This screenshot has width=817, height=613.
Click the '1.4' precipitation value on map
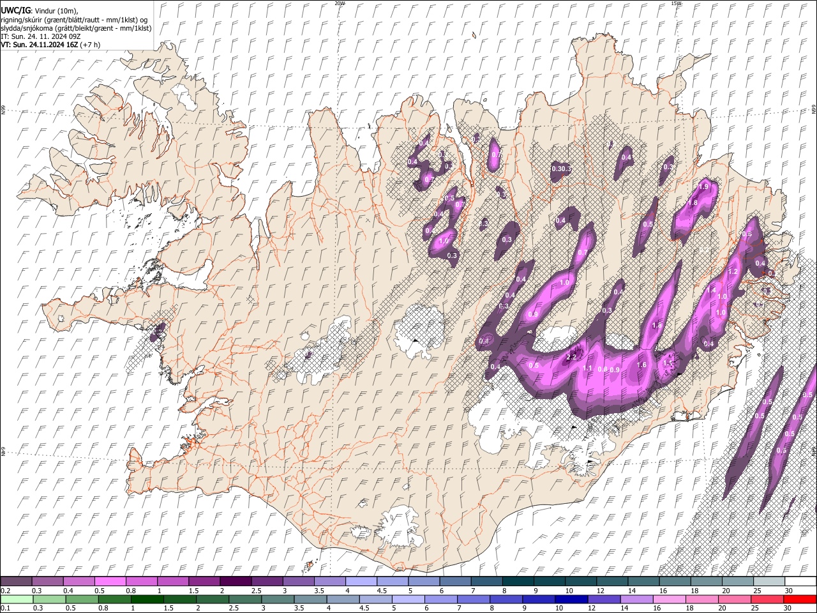[711, 289]
